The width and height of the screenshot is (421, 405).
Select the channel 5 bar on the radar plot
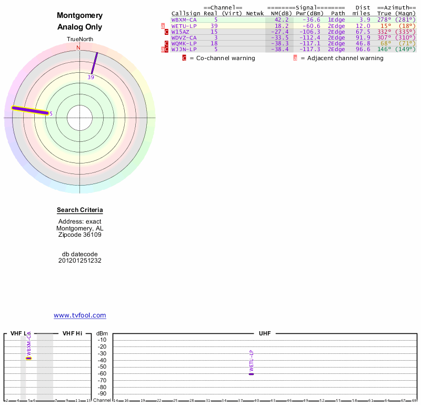pos(30,110)
